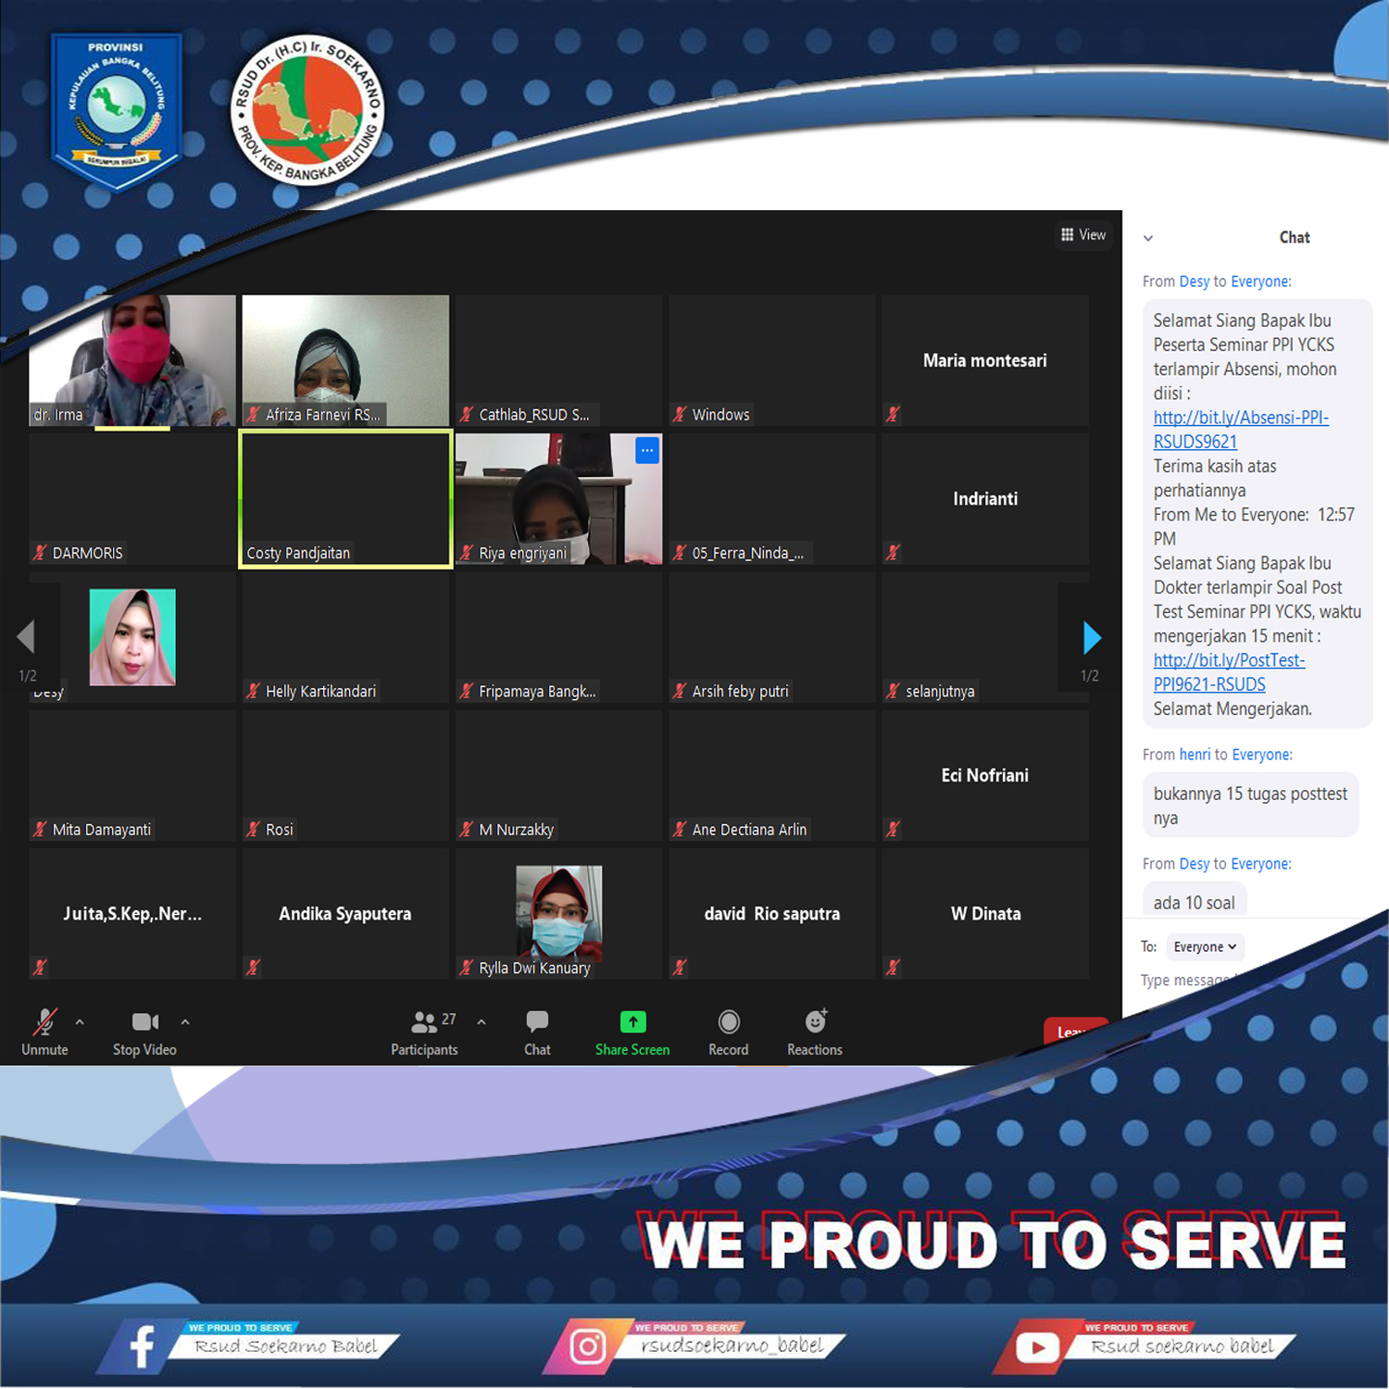This screenshot has width=1389, height=1389.
Task: Go back to previous gallery page
Action: pyautogui.click(x=28, y=637)
